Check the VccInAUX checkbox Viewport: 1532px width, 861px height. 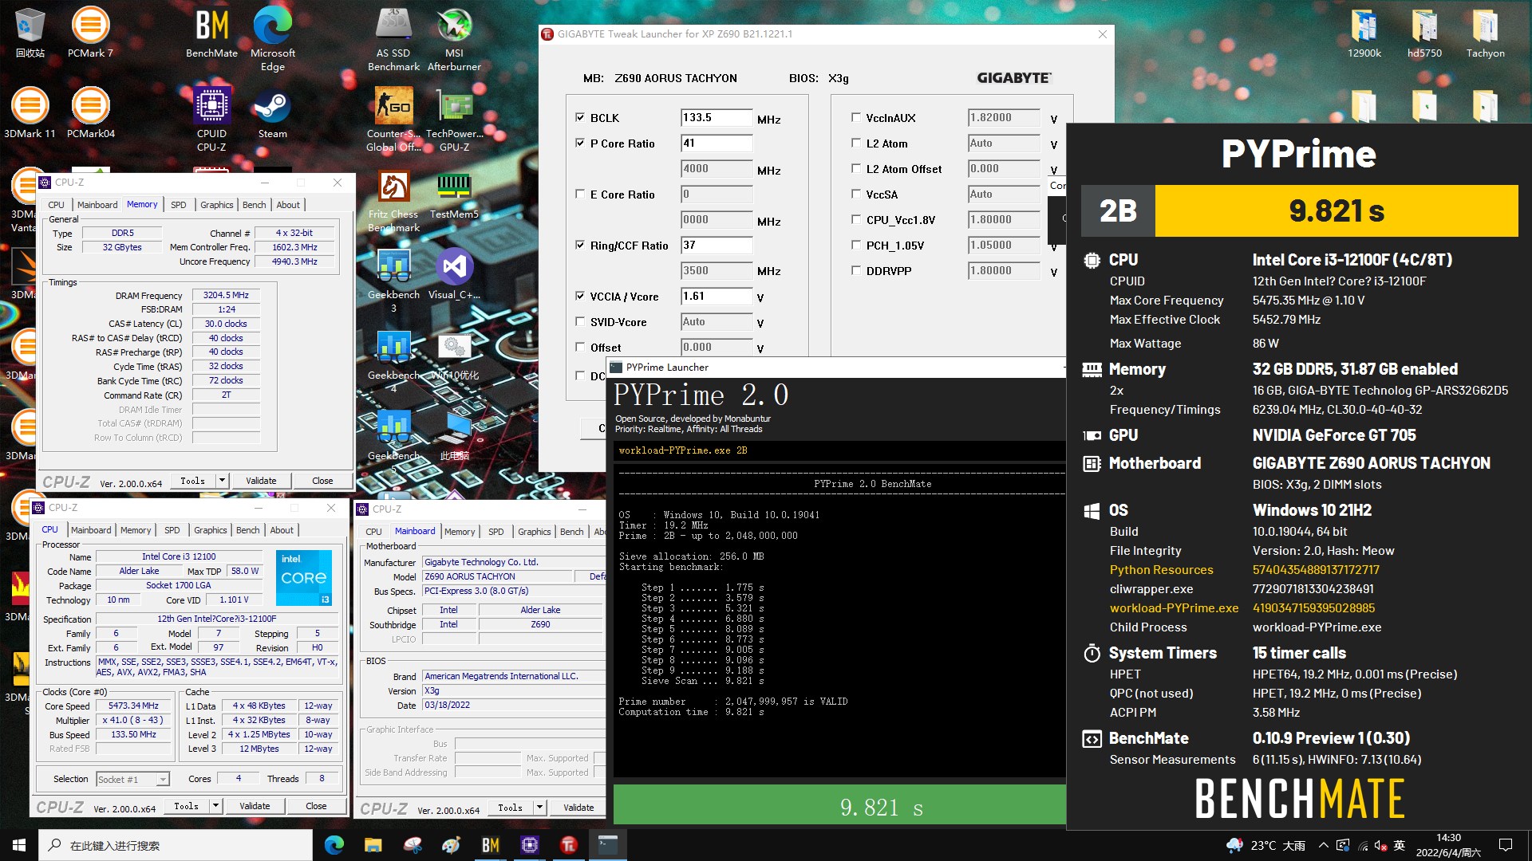[x=856, y=117]
